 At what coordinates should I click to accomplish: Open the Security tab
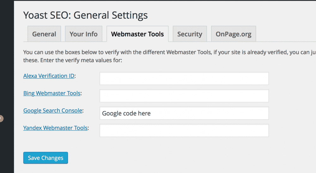click(x=190, y=34)
